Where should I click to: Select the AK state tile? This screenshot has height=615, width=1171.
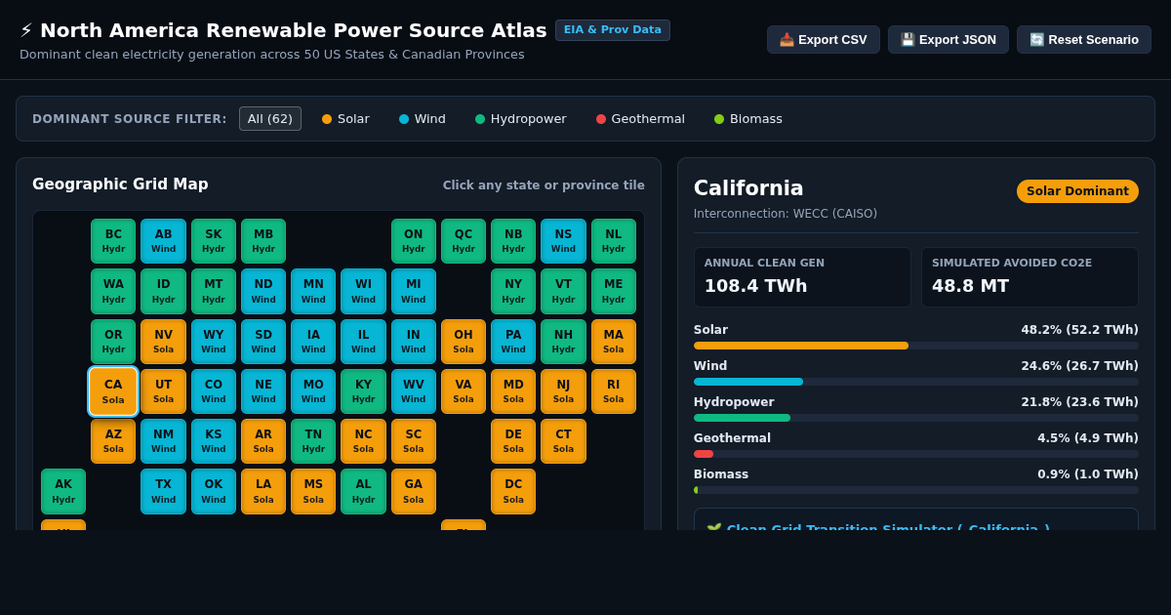point(63,491)
